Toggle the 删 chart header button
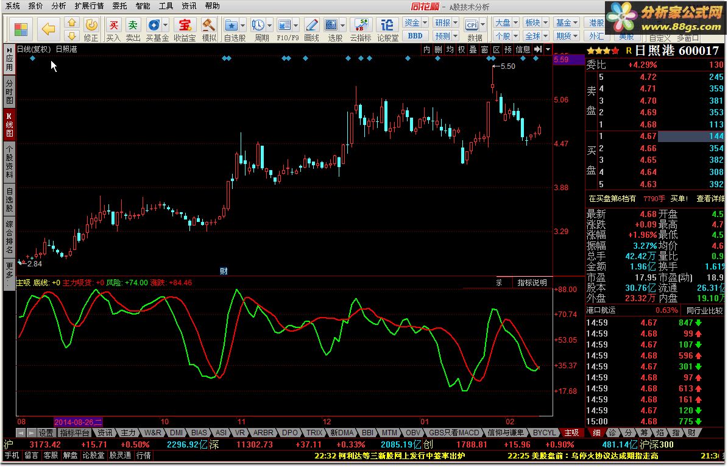This screenshot has width=728, height=467. [x=438, y=49]
